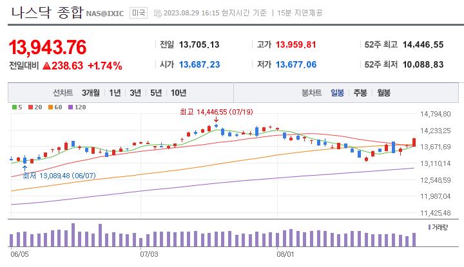
Task: Click the 08/01 date axis label
Action: (285, 254)
